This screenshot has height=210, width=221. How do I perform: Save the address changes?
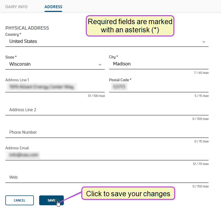(51, 200)
